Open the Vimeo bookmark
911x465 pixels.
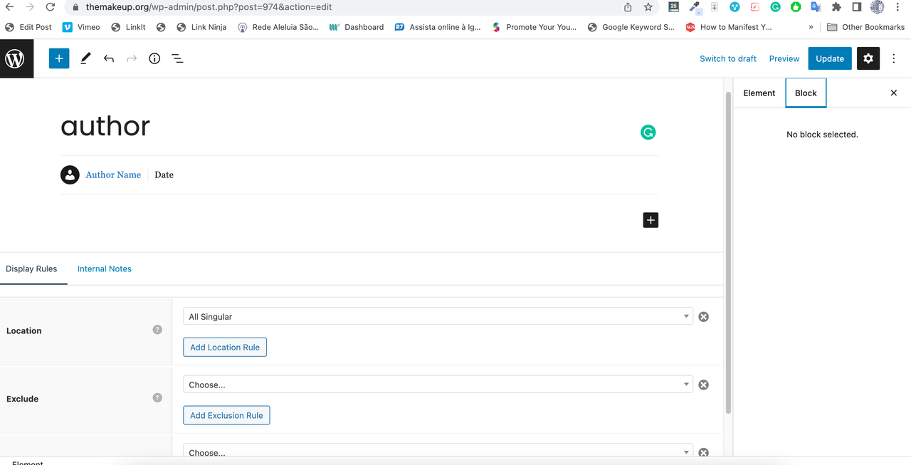[x=81, y=27]
